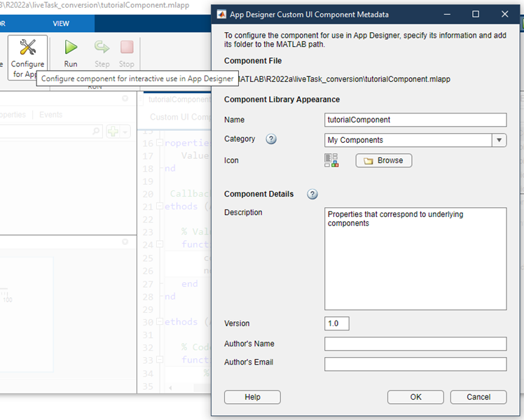Collapse the properties block at line 16
Image resolution: width=524 pixels, height=420 pixels.
[x=160, y=143]
